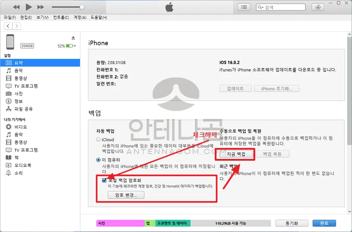The width and height of the screenshot is (352, 232).
Task: Eject the iPhone device
Action: (x=73, y=38)
